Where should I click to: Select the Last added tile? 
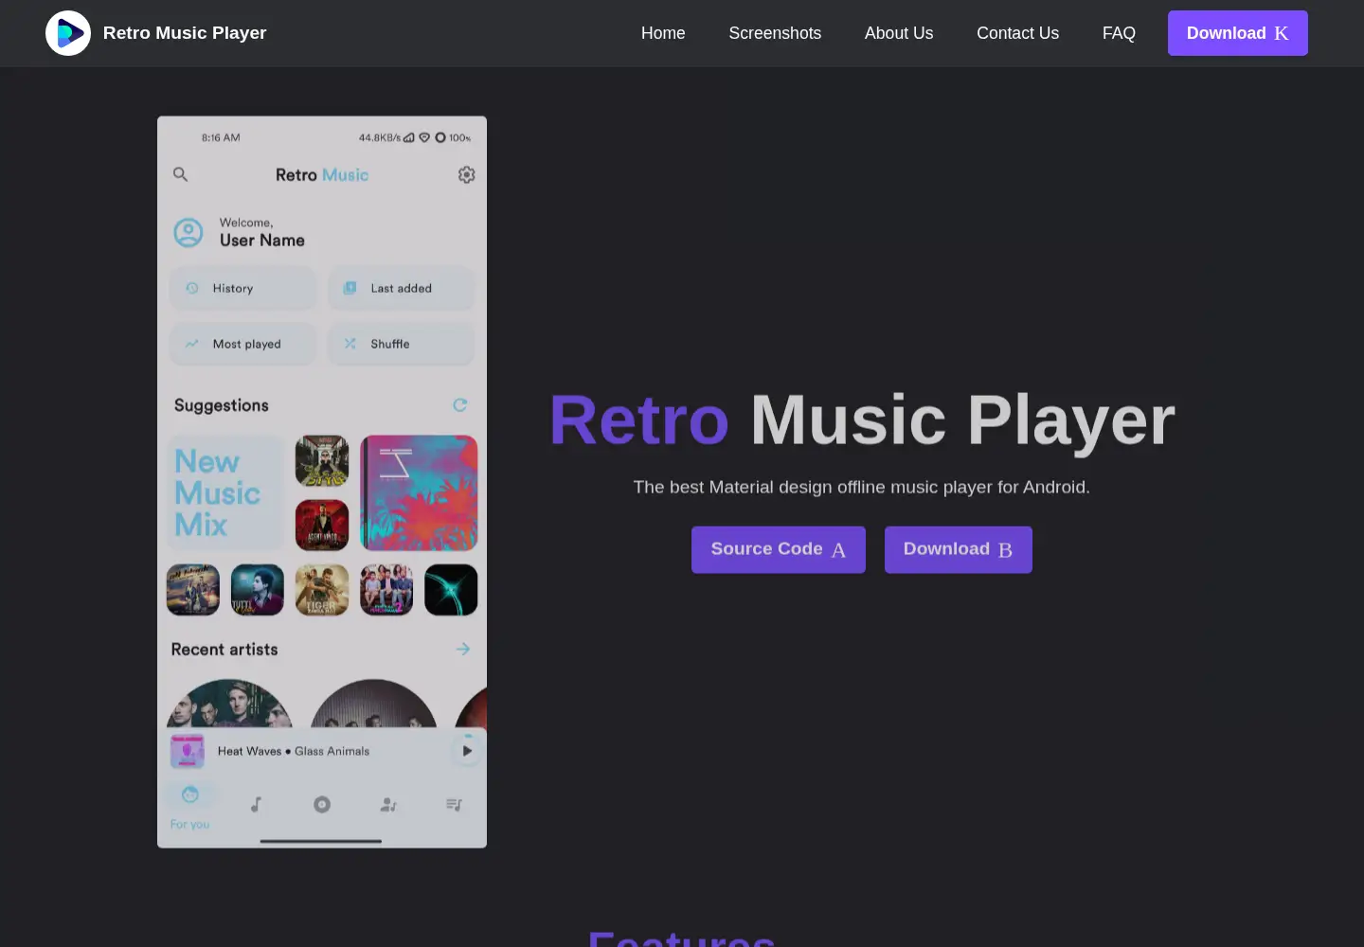pyautogui.click(x=402, y=288)
